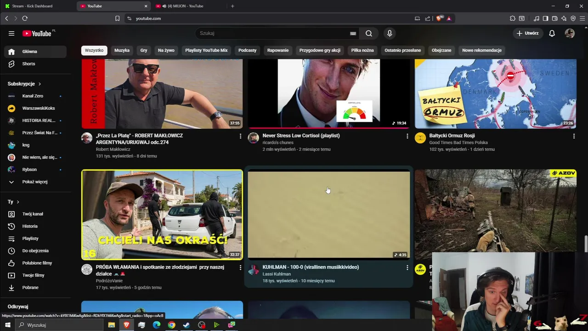Open the browser extensions puzzle icon

pyautogui.click(x=513, y=18)
